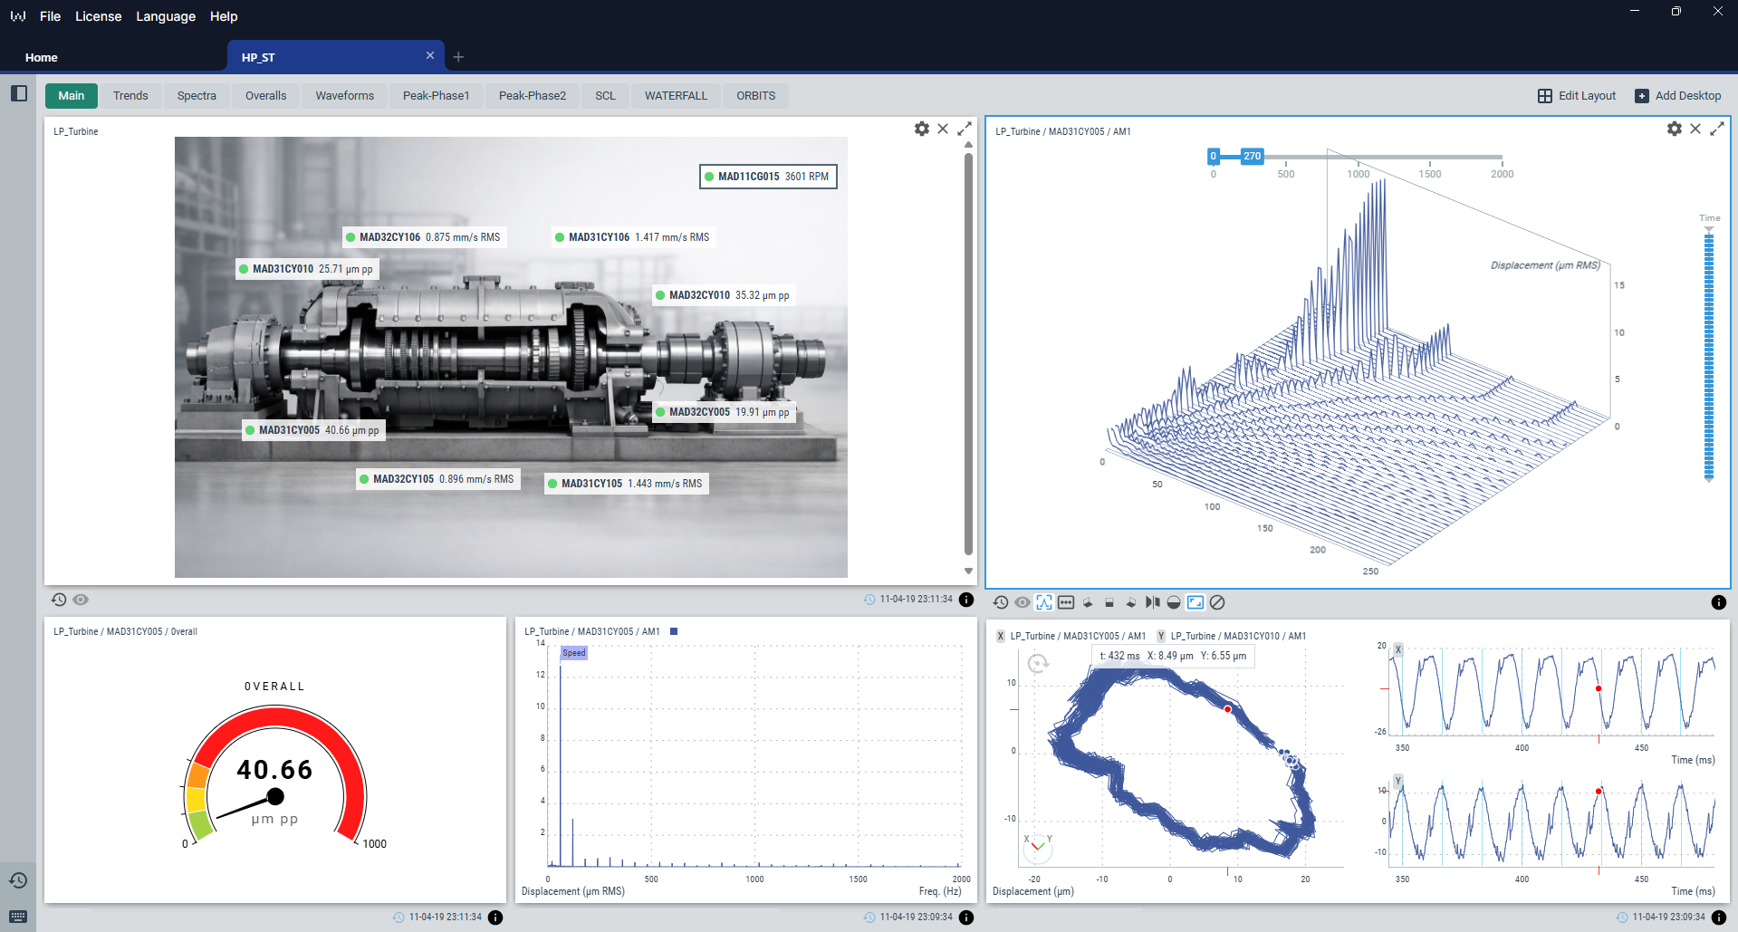This screenshot has height=932, width=1738.
Task: Open the File menu
Action: (50, 16)
